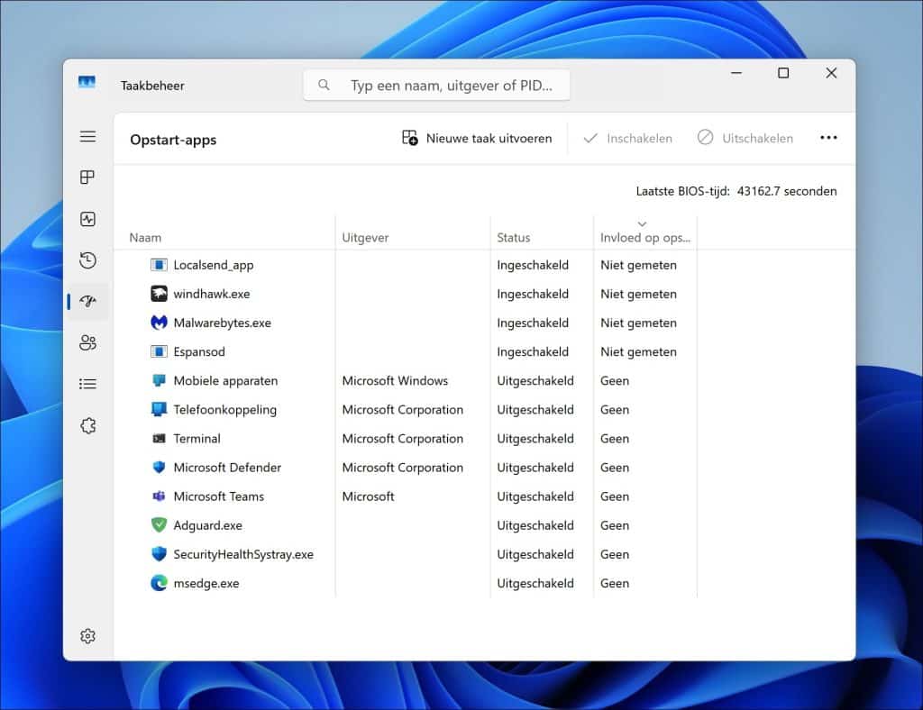The width and height of the screenshot is (923, 710).
Task: Select the Espansod row name
Action: [199, 351]
